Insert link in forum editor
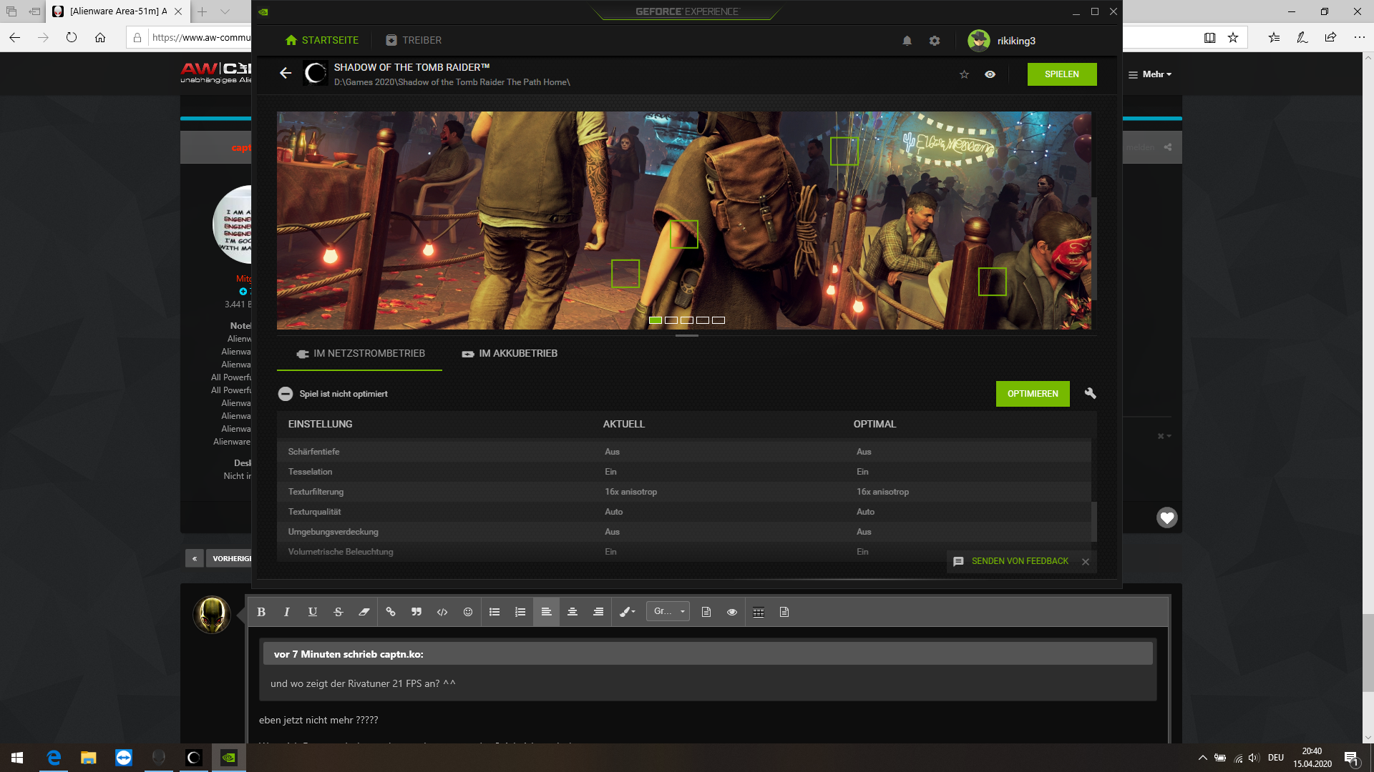Viewport: 1374px width, 772px height. [391, 612]
